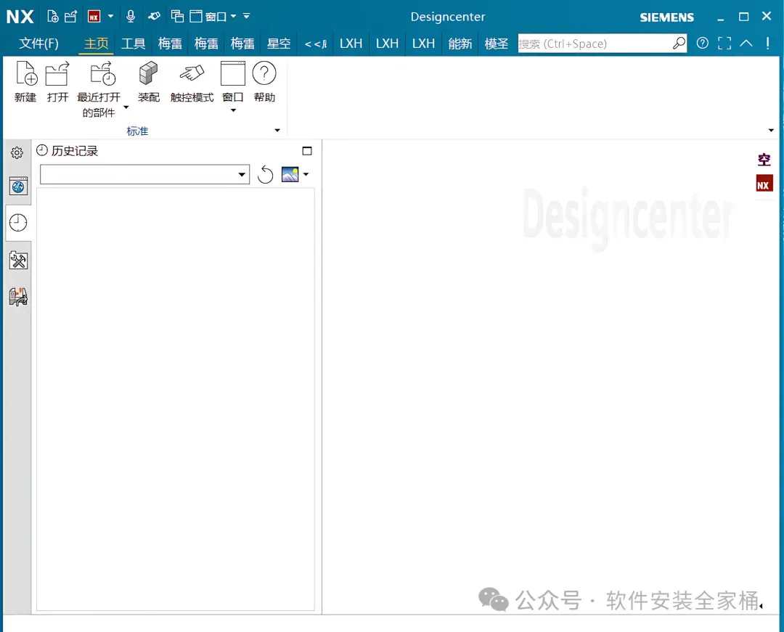Click the 历史记录 panel title

(75, 151)
